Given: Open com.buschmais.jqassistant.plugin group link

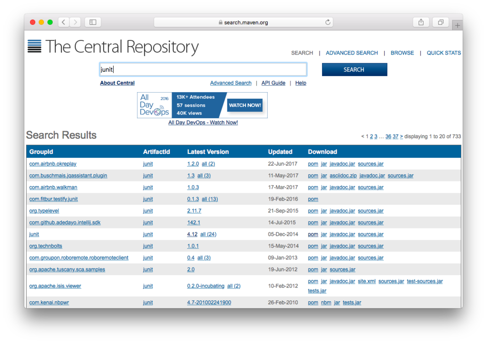Looking at the screenshot, I should tap(68, 175).
